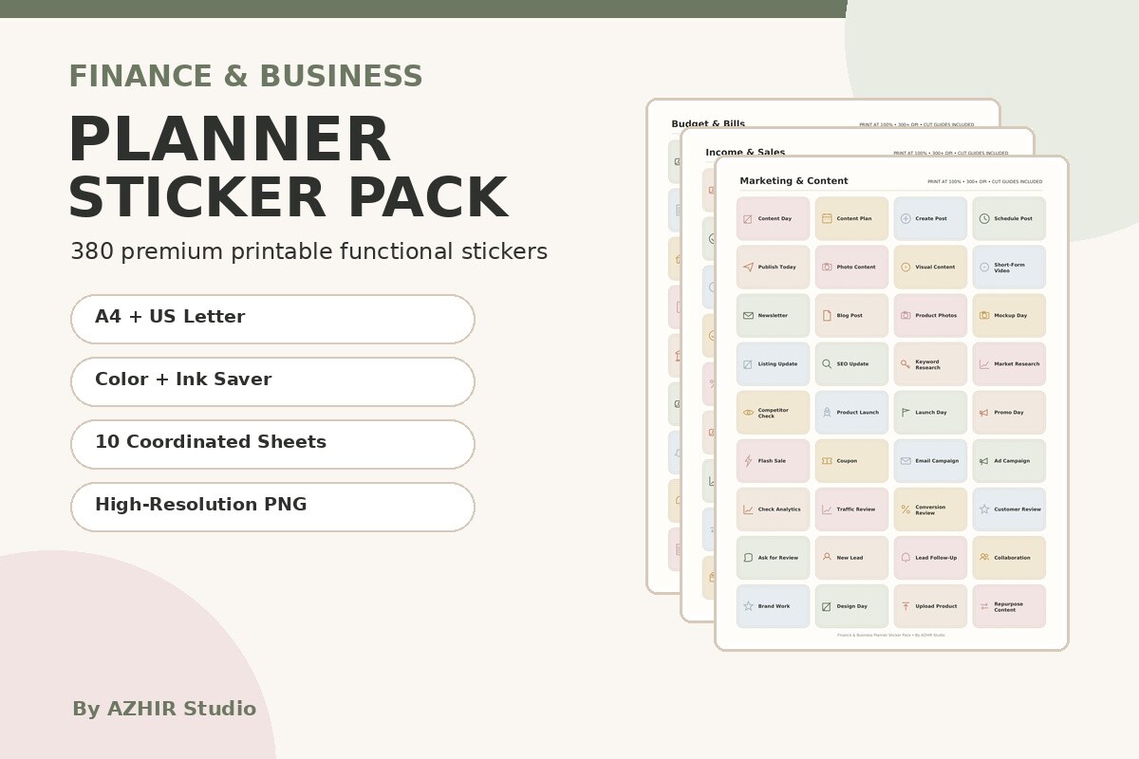Click the eye icon on Competitor Check sticker
The image size is (1139, 759).
(748, 413)
